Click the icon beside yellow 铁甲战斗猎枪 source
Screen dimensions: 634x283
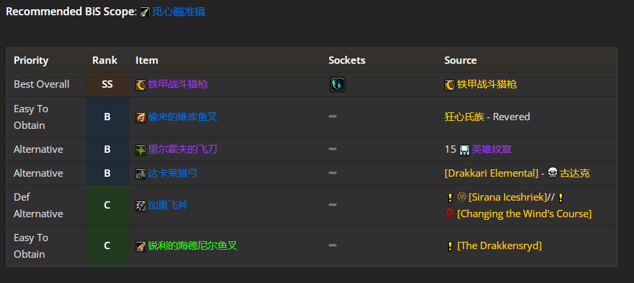(450, 84)
